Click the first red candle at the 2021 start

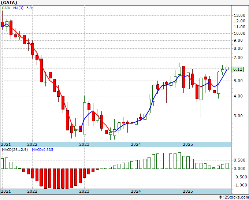click(x=3, y=25)
